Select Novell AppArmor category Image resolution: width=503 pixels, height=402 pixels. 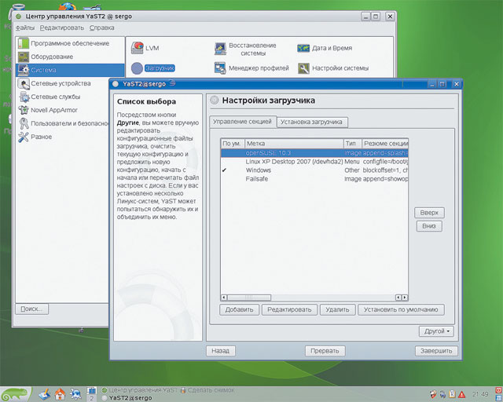coord(63,110)
